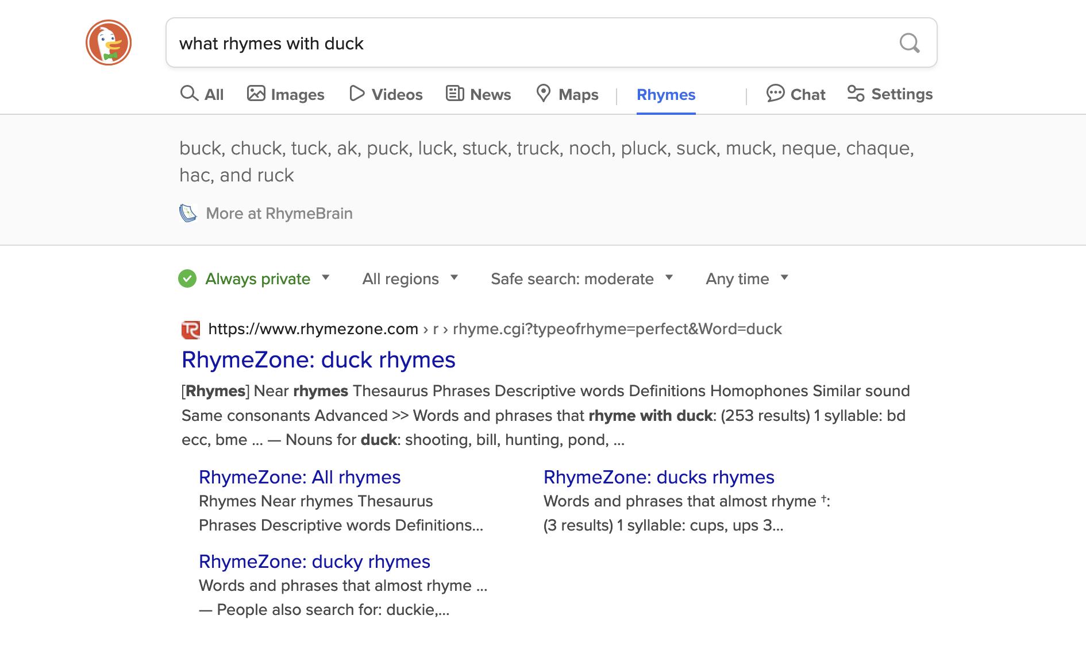
Task: Select the Images search icon
Action: point(255,94)
